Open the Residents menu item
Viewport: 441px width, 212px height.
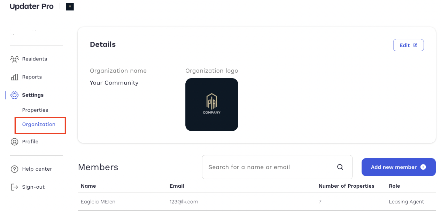coord(34,59)
